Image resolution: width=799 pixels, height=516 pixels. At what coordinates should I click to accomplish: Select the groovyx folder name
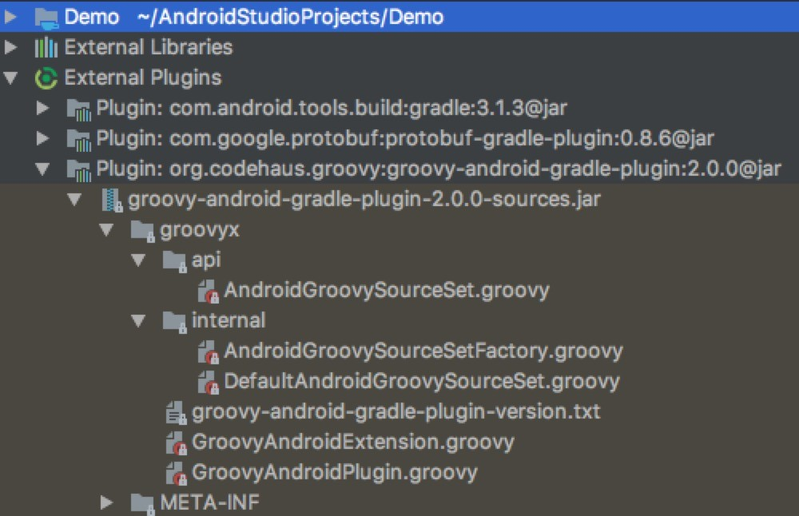[x=199, y=230]
